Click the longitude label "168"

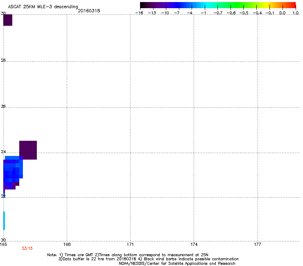click(x=67, y=244)
